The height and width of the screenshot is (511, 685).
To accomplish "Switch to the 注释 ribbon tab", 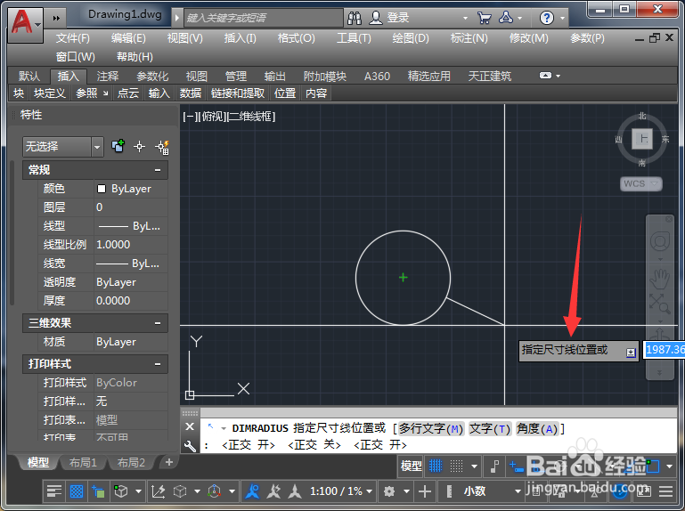I will click(x=108, y=77).
